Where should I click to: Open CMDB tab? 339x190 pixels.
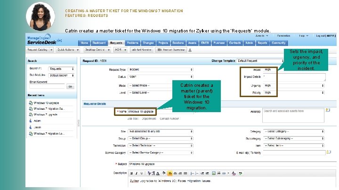tap(205, 43)
